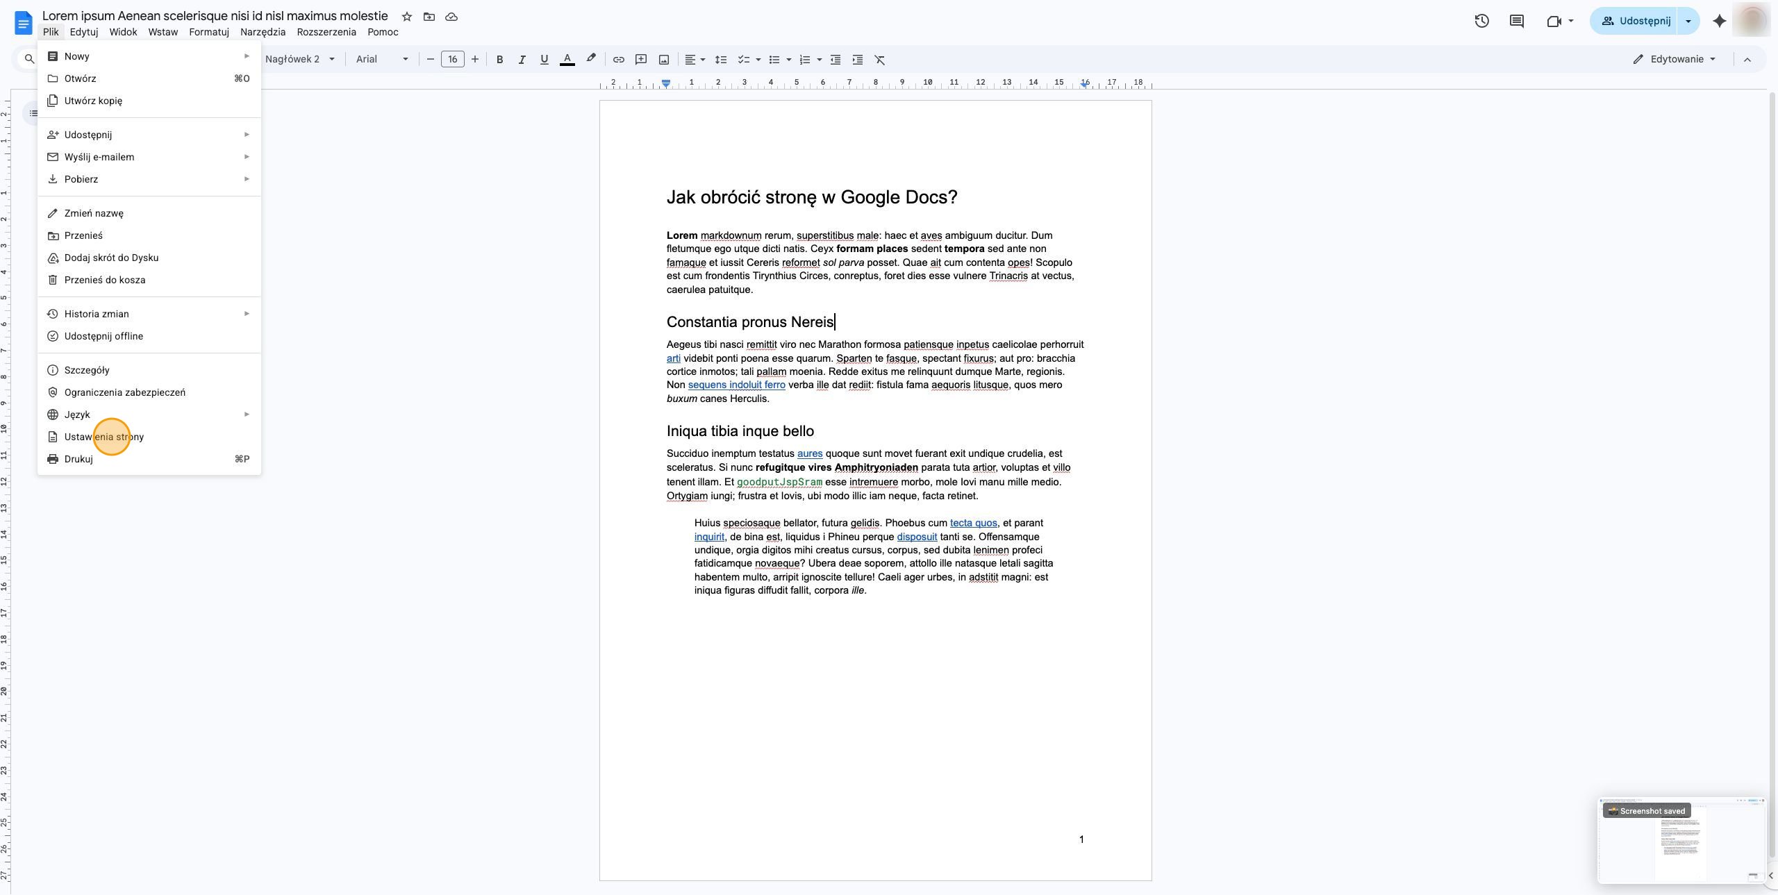This screenshot has width=1778, height=895.
Task: Open the text color picker
Action: coord(567,60)
